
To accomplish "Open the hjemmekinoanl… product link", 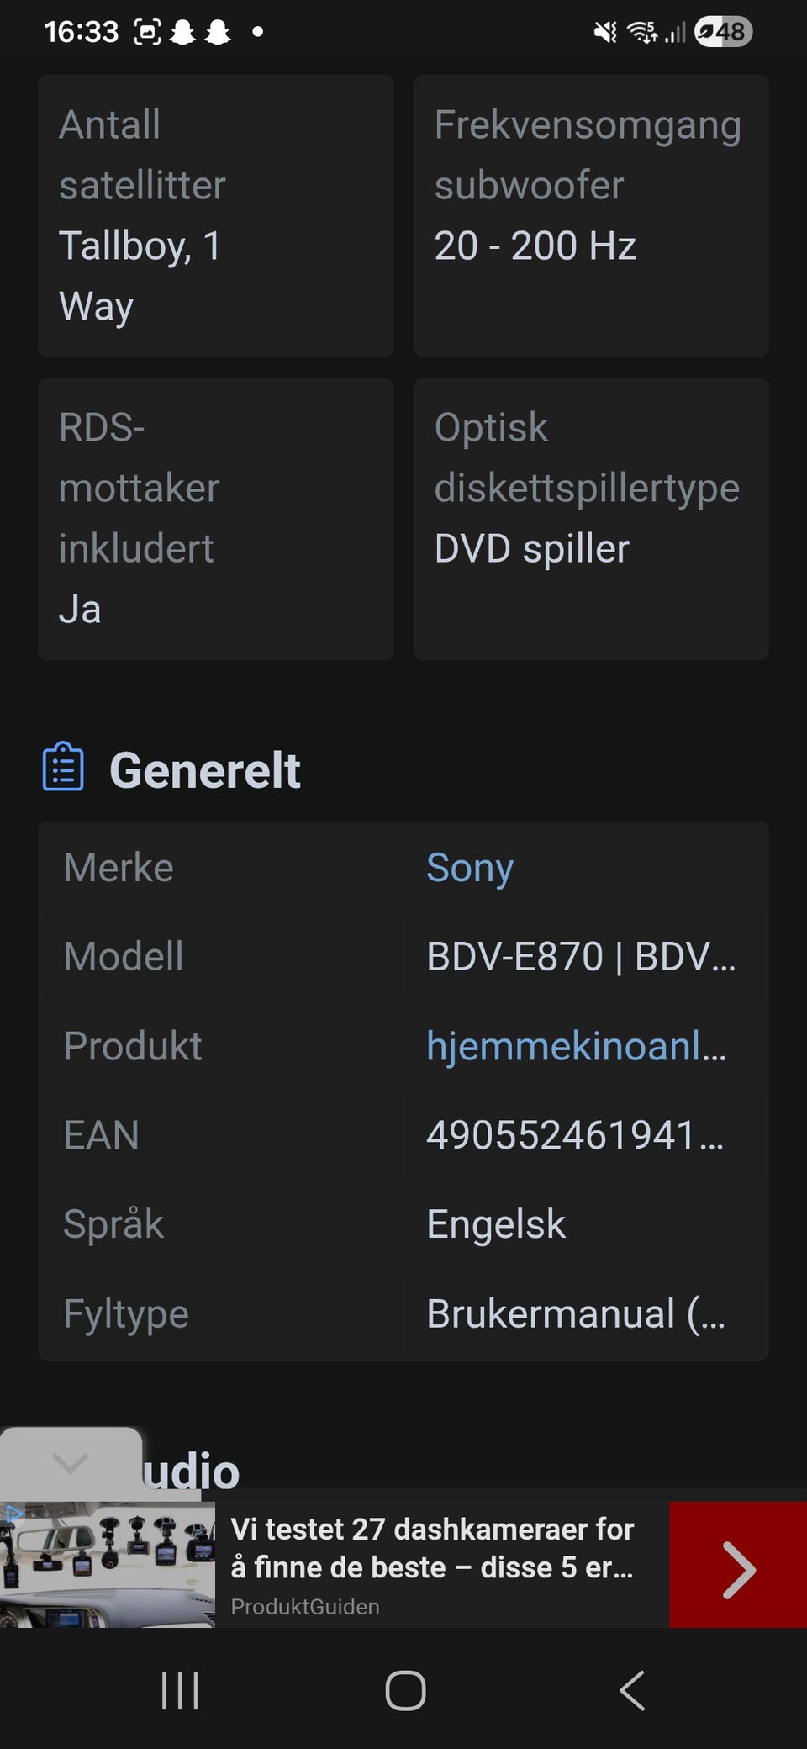I will coord(577,1046).
